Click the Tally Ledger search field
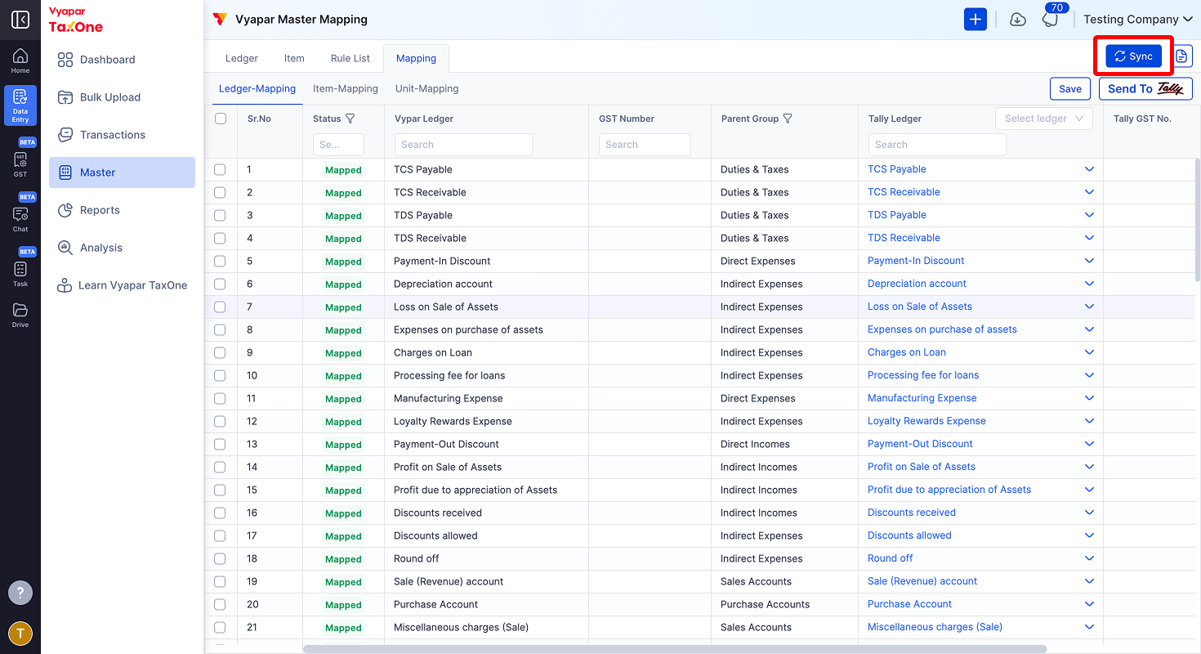This screenshot has height=654, width=1201. tap(937, 145)
